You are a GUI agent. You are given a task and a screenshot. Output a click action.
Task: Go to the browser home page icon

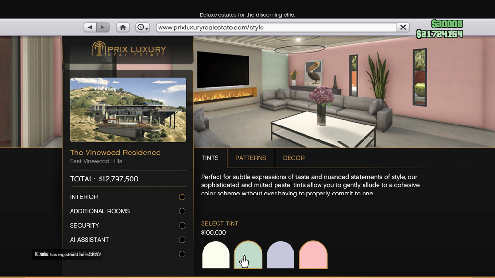coord(123,28)
